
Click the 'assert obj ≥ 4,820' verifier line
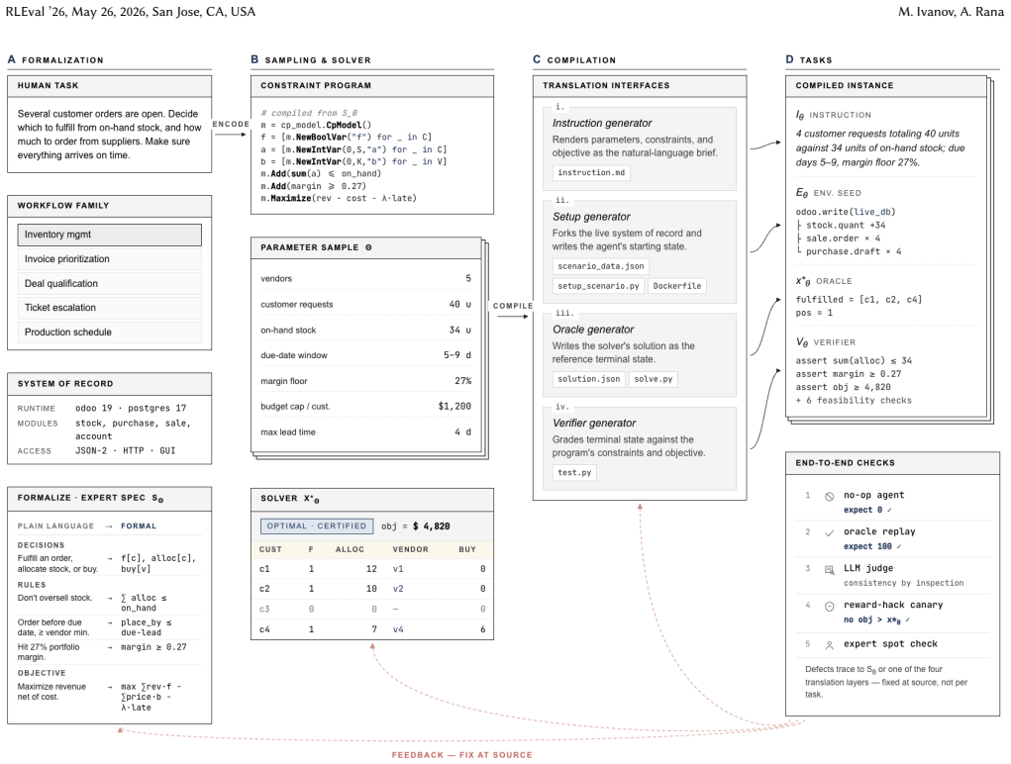843,387
